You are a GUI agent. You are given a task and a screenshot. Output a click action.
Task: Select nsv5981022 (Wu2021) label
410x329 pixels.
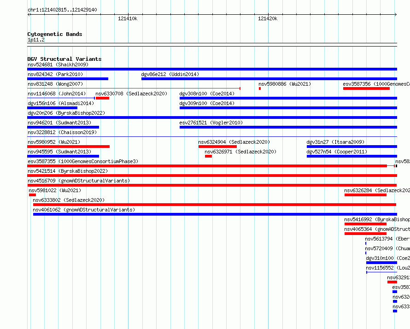coord(55,190)
